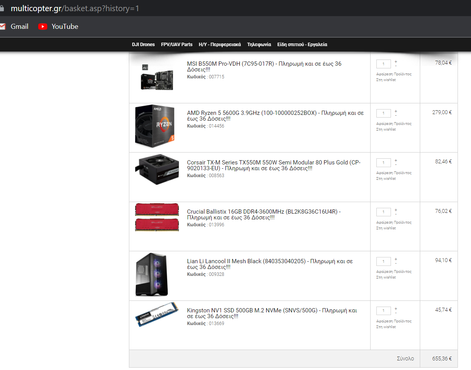Open the Lian Li Lancool II Mesh link
471x370 pixels.
pyautogui.click(x=270, y=264)
